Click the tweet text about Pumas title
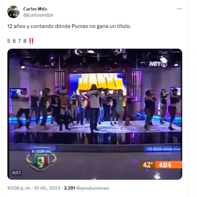Screen dimensions: 197x197 tap(69, 26)
